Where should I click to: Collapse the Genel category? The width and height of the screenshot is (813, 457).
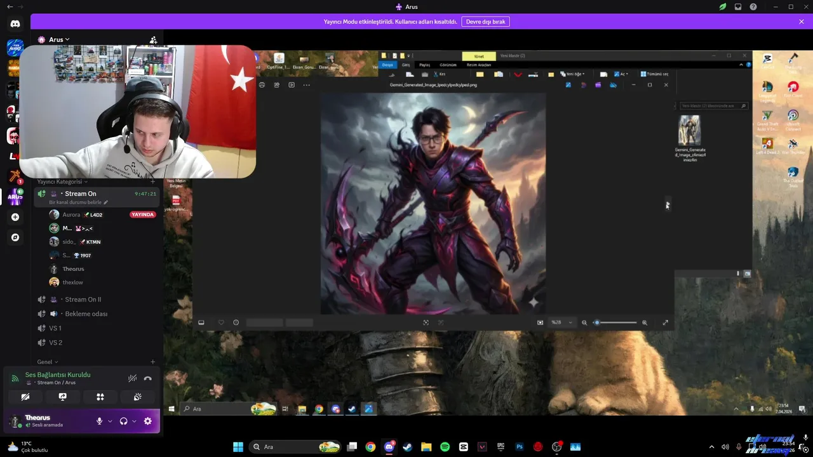pyautogui.click(x=48, y=362)
